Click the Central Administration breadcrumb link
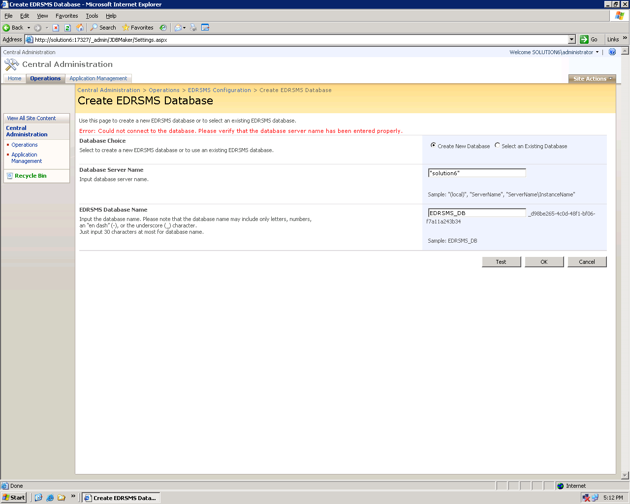 pos(109,90)
